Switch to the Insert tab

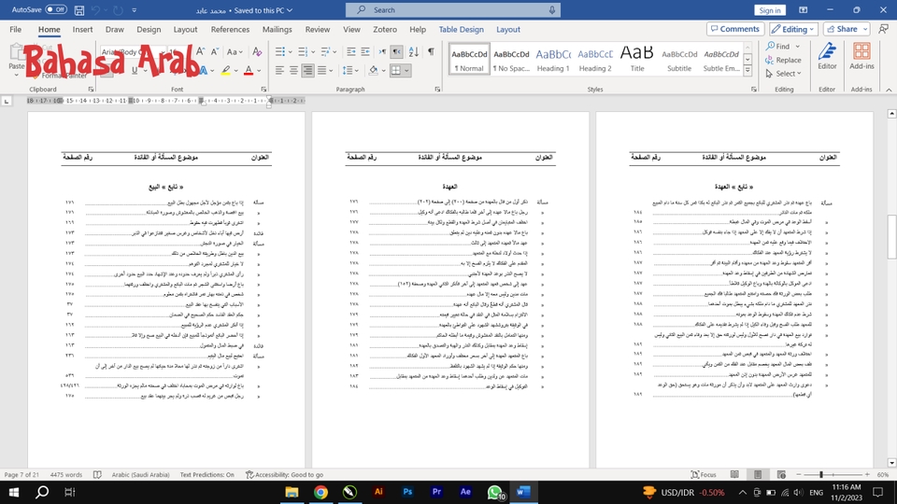pyautogui.click(x=82, y=29)
